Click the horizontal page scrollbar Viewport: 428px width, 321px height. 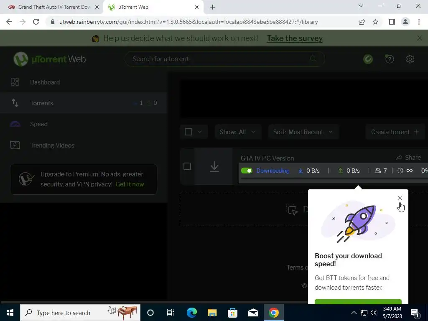click(x=154, y=302)
